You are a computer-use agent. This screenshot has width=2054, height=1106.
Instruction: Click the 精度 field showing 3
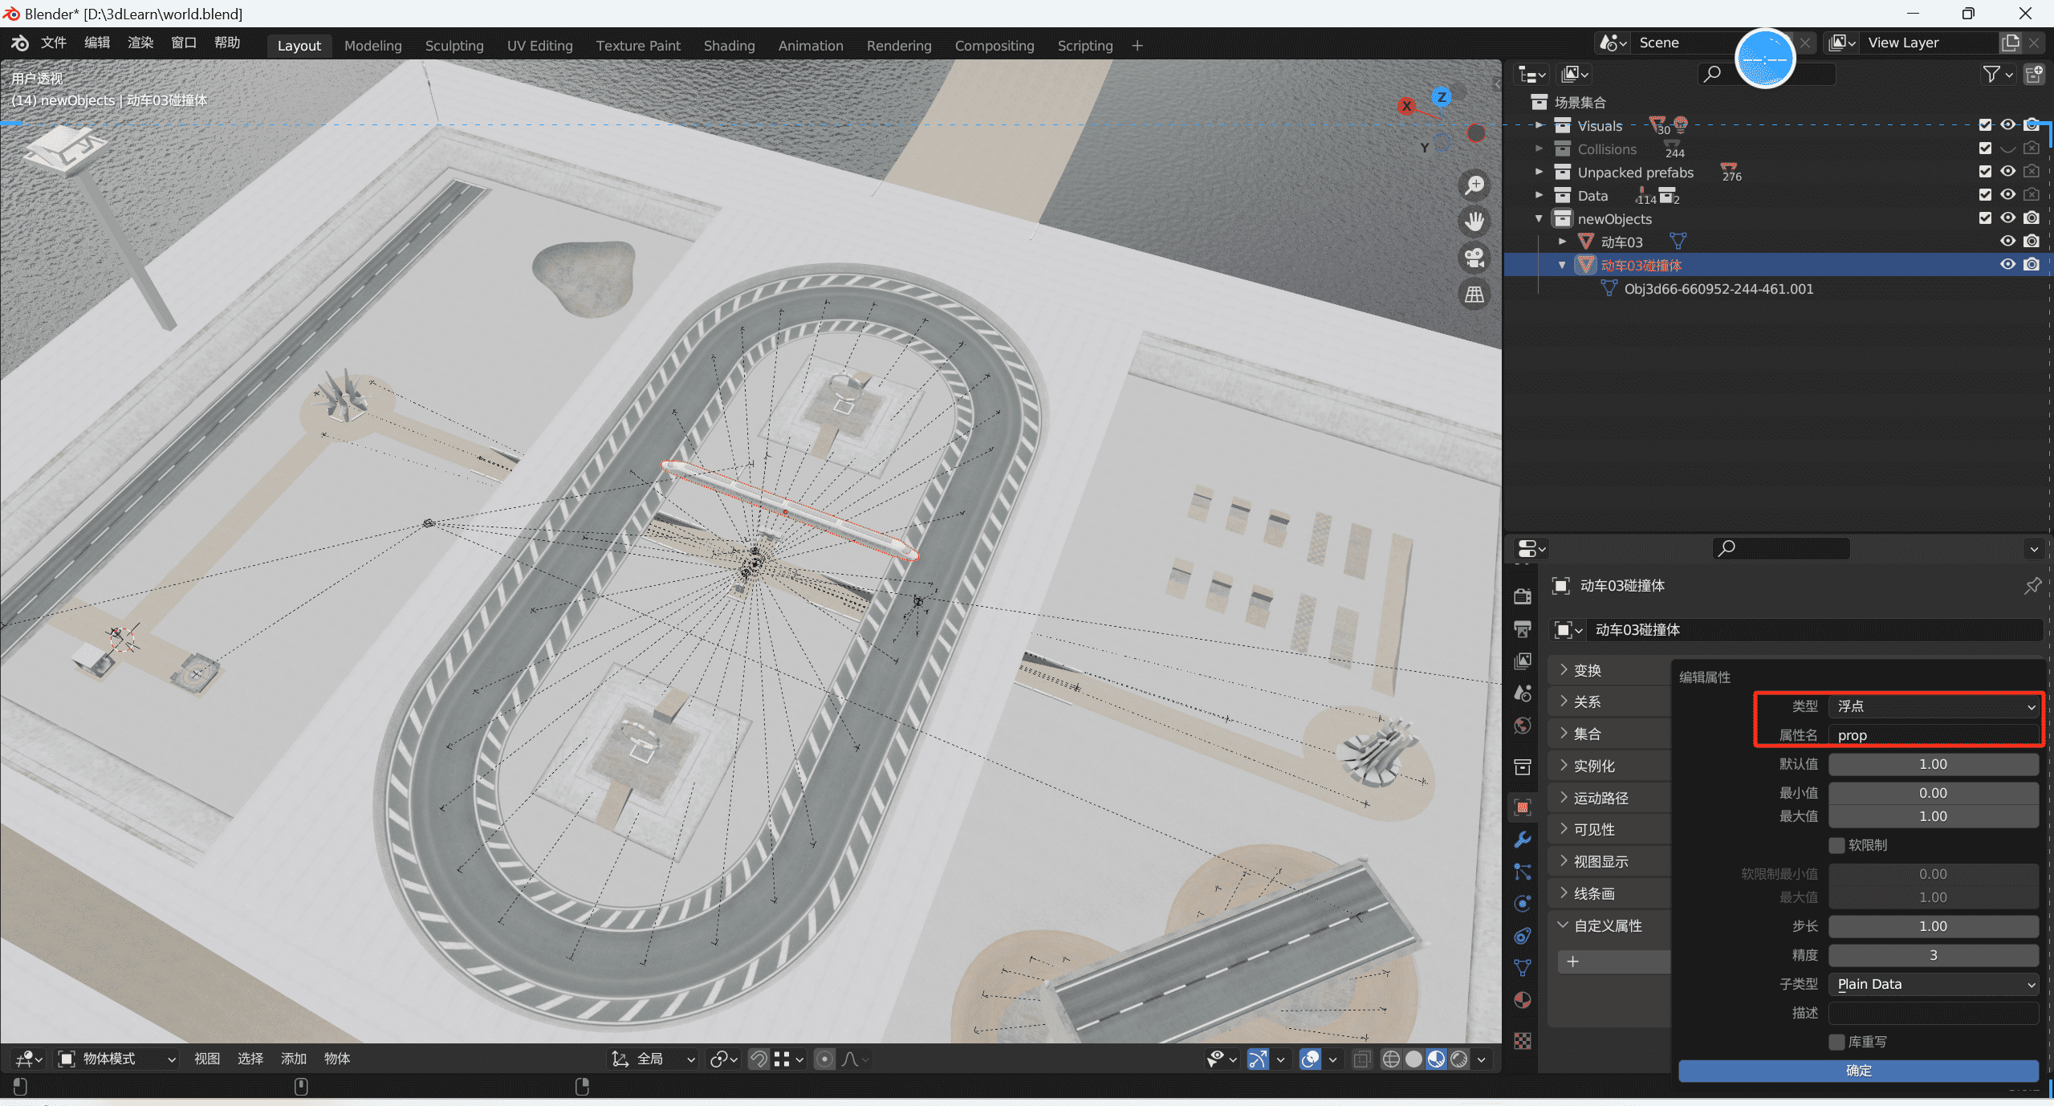[1934, 955]
